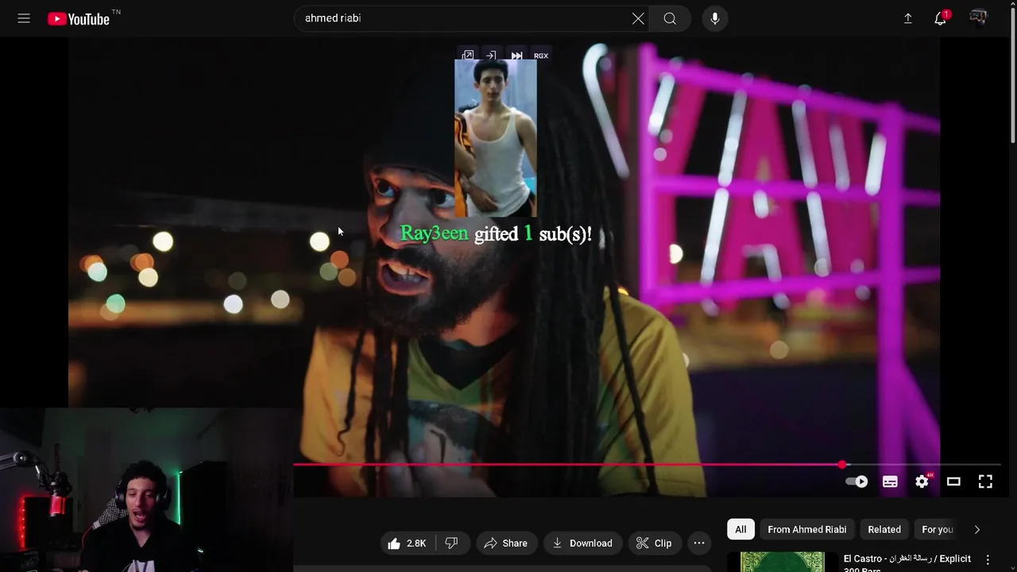Open the Share dialog
Viewport: 1017px width, 572px height.
(x=505, y=543)
